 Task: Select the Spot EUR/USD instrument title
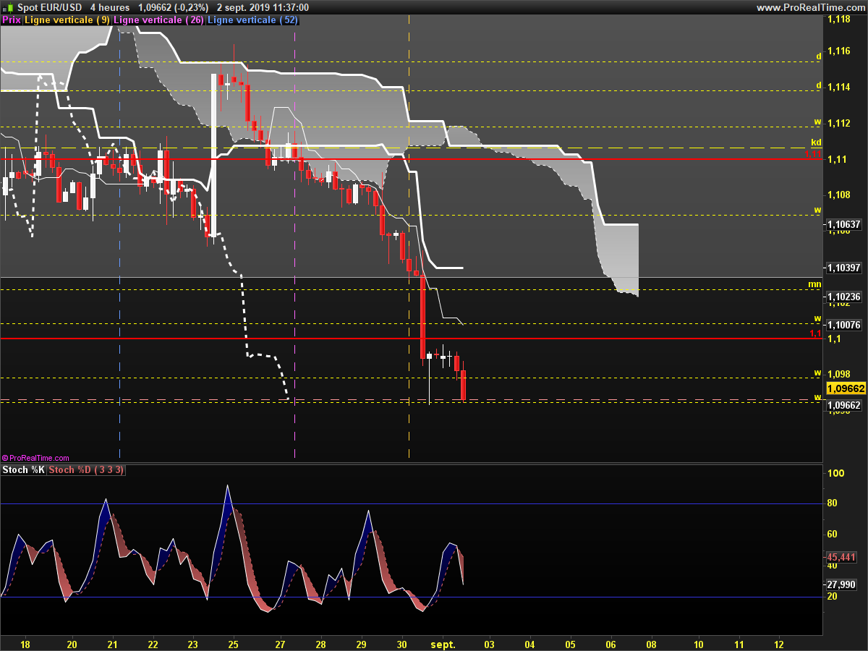[49, 7]
